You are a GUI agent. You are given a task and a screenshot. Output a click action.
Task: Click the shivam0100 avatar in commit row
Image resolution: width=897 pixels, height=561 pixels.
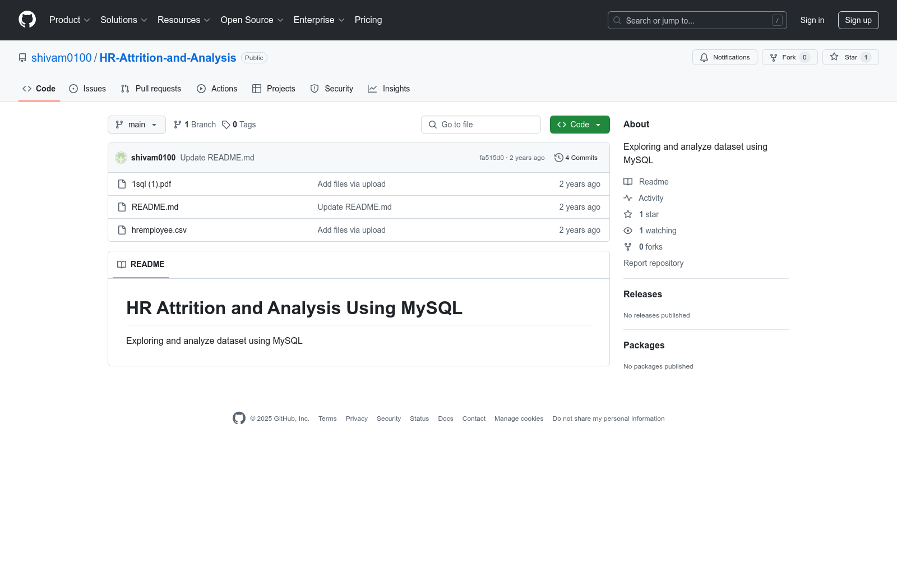coord(121,158)
